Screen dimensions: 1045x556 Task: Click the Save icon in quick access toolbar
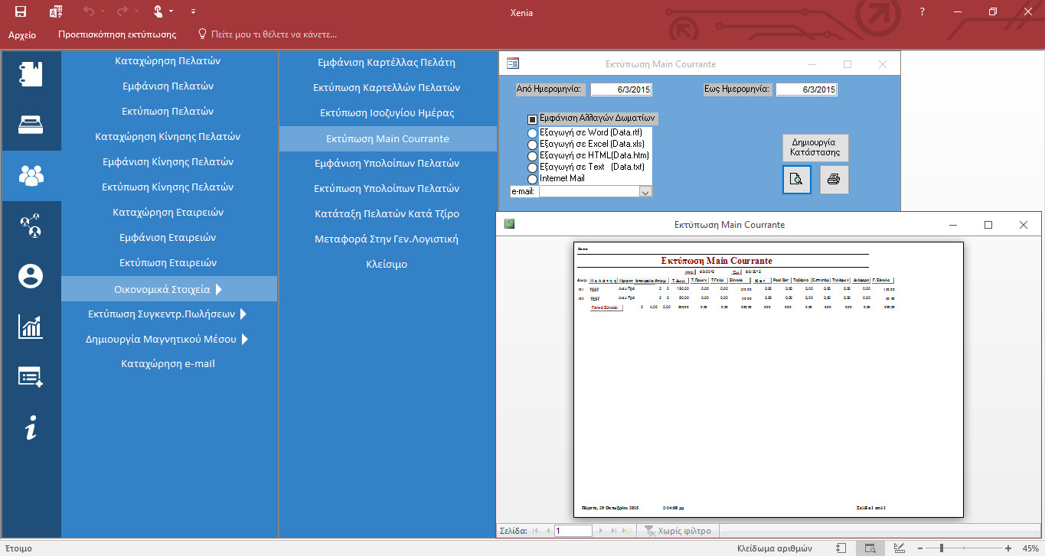(x=21, y=11)
